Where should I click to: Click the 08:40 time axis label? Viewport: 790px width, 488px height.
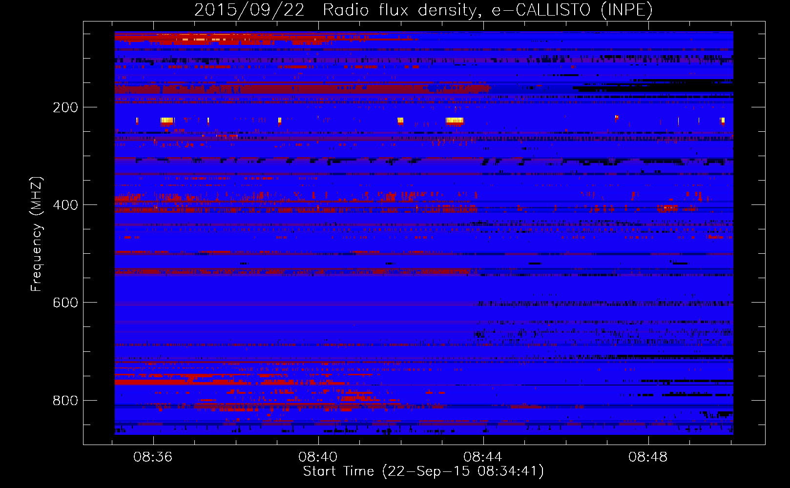[318, 457]
